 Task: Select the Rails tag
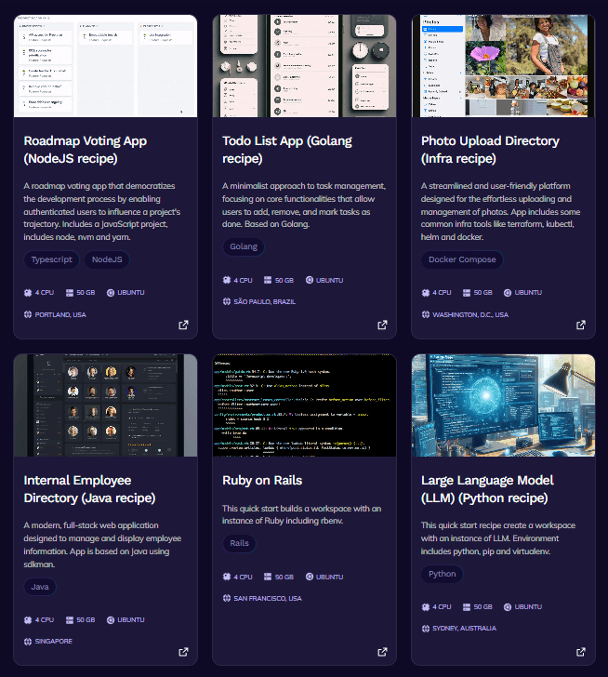[x=240, y=543]
